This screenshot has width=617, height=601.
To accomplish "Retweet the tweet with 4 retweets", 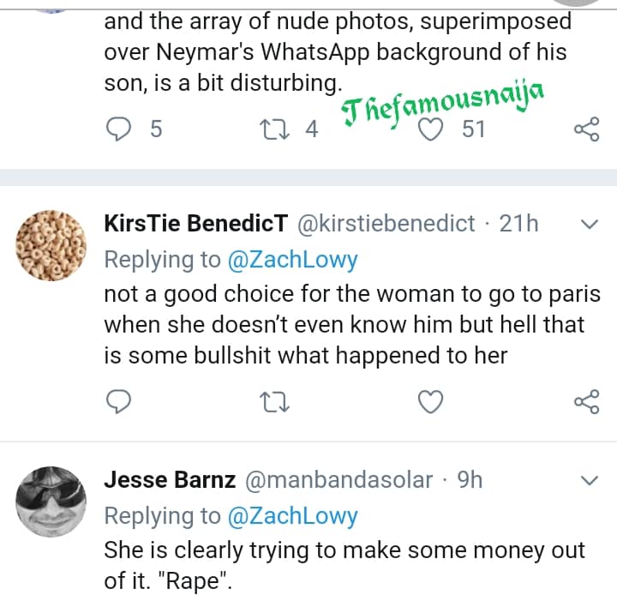I will tap(276, 129).
